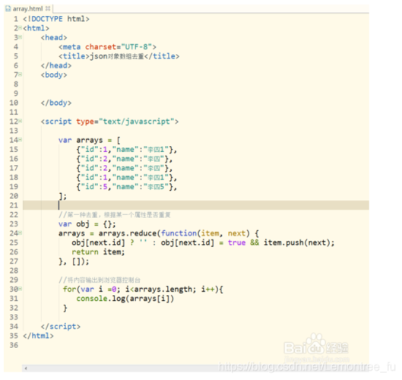The height and width of the screenshot is (380, 402).
Task: Collapse the arrays declaration fold at line 14
Action: pyautogui.click(x=21, y=140)
